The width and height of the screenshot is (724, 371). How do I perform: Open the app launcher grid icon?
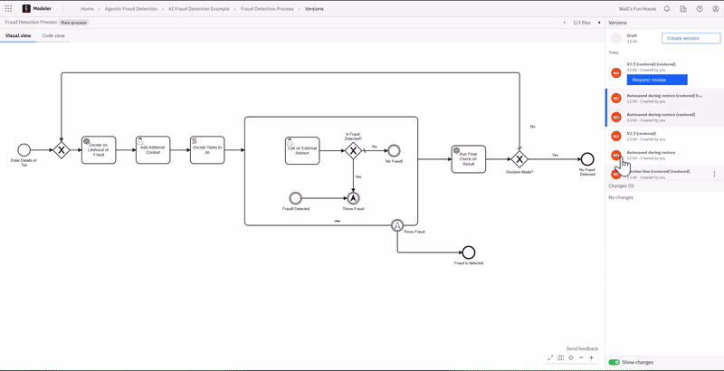click(8, 9)
